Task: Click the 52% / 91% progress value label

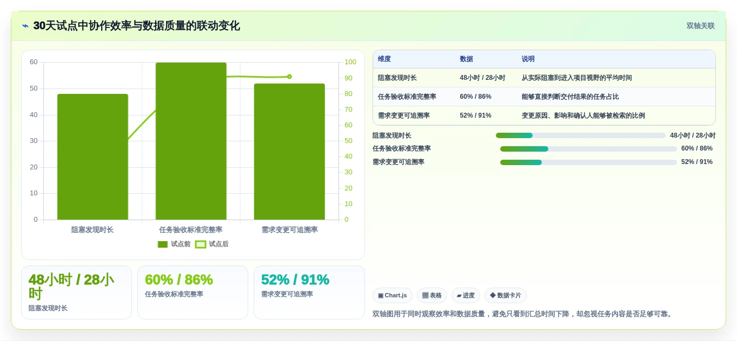Action: (697, 162)
